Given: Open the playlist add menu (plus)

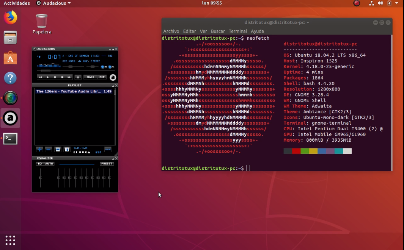Looking at the screenshot, I should point(39,150).
